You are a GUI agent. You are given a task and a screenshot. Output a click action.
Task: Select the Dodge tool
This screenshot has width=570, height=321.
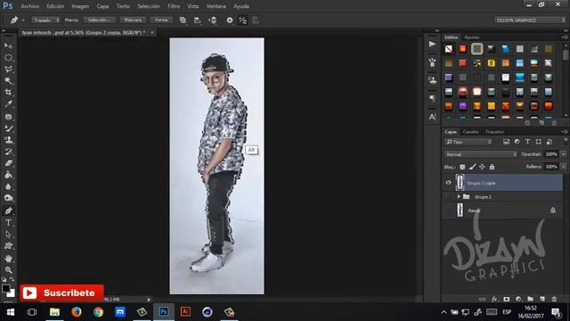coord(8,198)
